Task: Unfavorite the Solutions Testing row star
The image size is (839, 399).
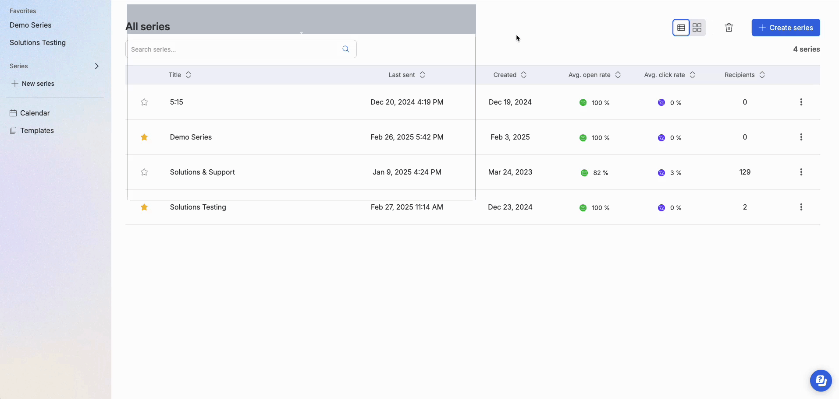Action: 144,207
